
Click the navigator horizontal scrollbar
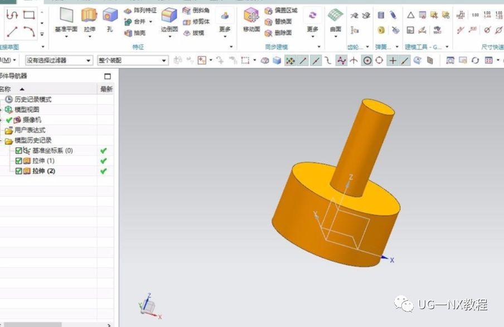click(x=32, y=325)
